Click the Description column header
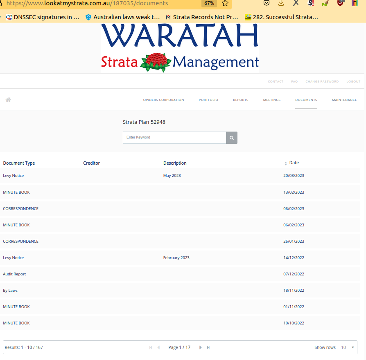 pos(175,163)
